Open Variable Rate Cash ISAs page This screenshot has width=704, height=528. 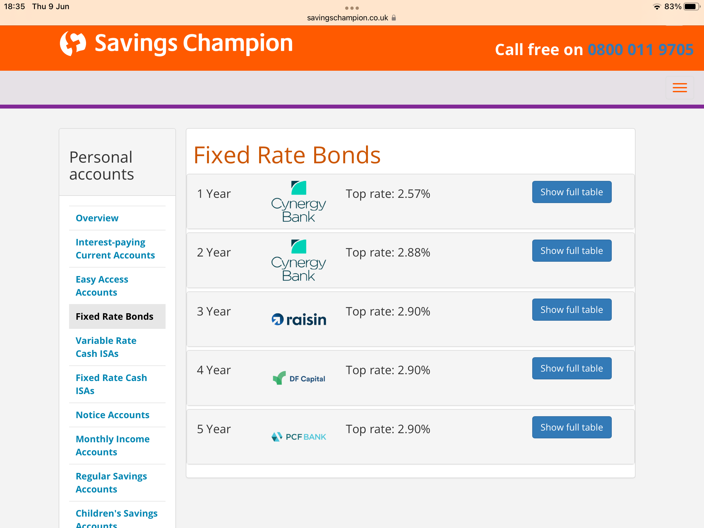tap(106, 347)
